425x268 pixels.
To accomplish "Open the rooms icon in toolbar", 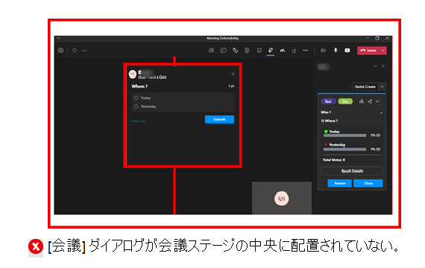I will pyautogui.click(x=259, y=51).
